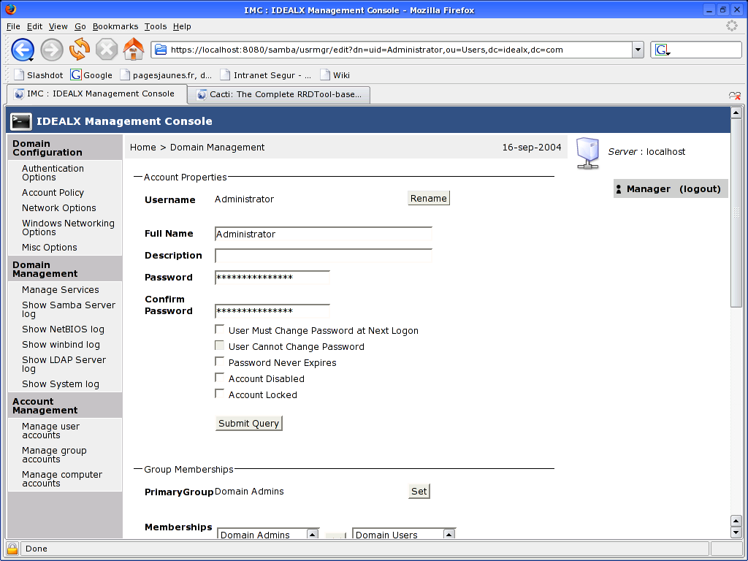Open the Bookmarks menu
The image size is (748, 561).
(115, 26)
